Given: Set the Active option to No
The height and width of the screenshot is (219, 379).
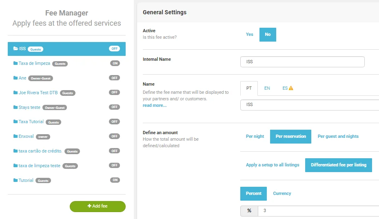Looking at the screenshot, I should coord(268,35).
